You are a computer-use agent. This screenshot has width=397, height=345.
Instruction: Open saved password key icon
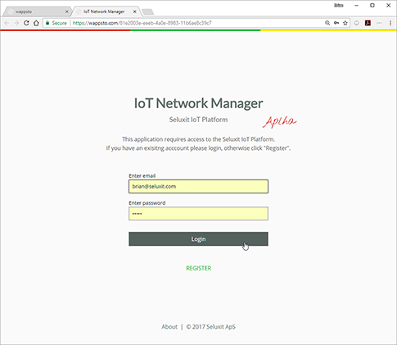(336, 23)
